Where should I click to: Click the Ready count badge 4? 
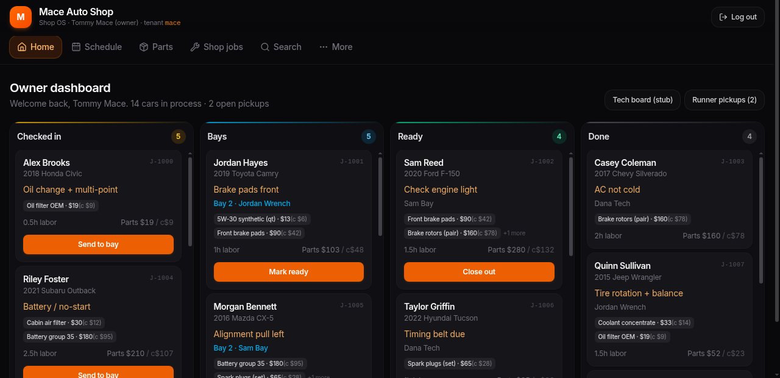559,137
